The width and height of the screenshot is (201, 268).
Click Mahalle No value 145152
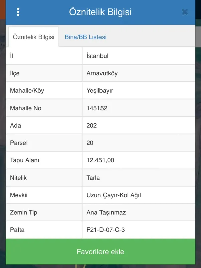(x=97, y=108)
